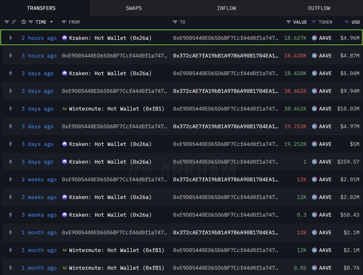The height and width of the screenshot is (275, 363).
Task: Click Ethereum icon on the $4.87M row
Action: tap(11, 56)
